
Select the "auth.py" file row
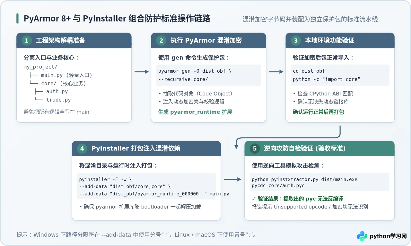[x=51, y=92]
